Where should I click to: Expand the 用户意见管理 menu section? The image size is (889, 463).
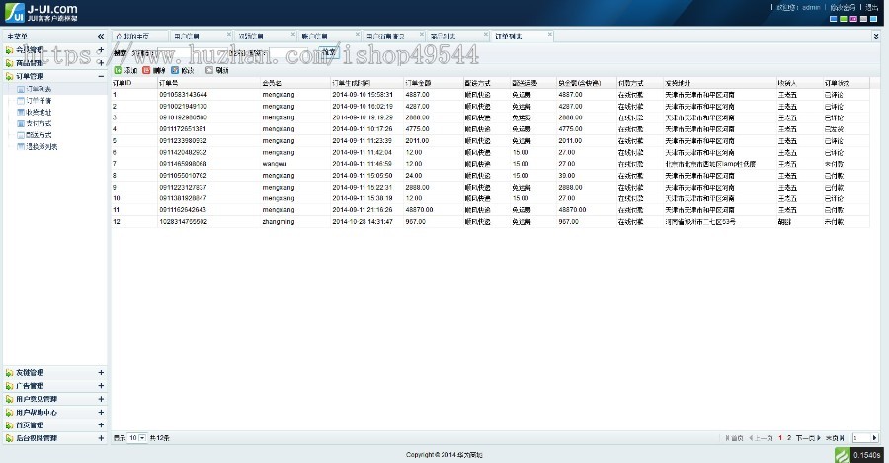click(x=101, y=399)
